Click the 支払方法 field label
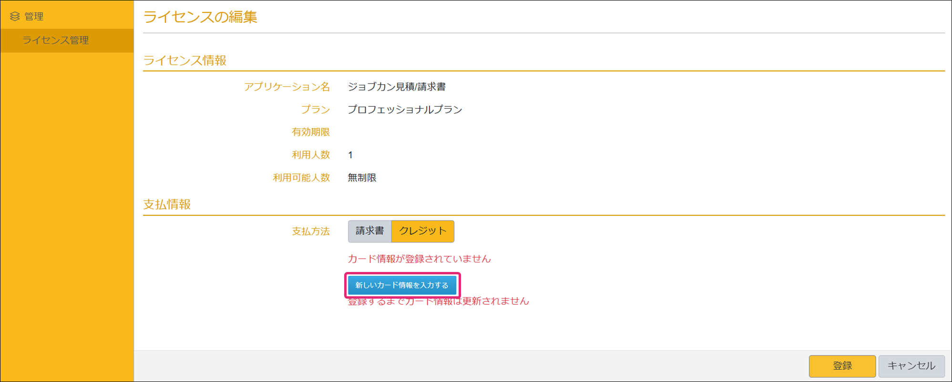The image size is (952, 382). [311, 231]
